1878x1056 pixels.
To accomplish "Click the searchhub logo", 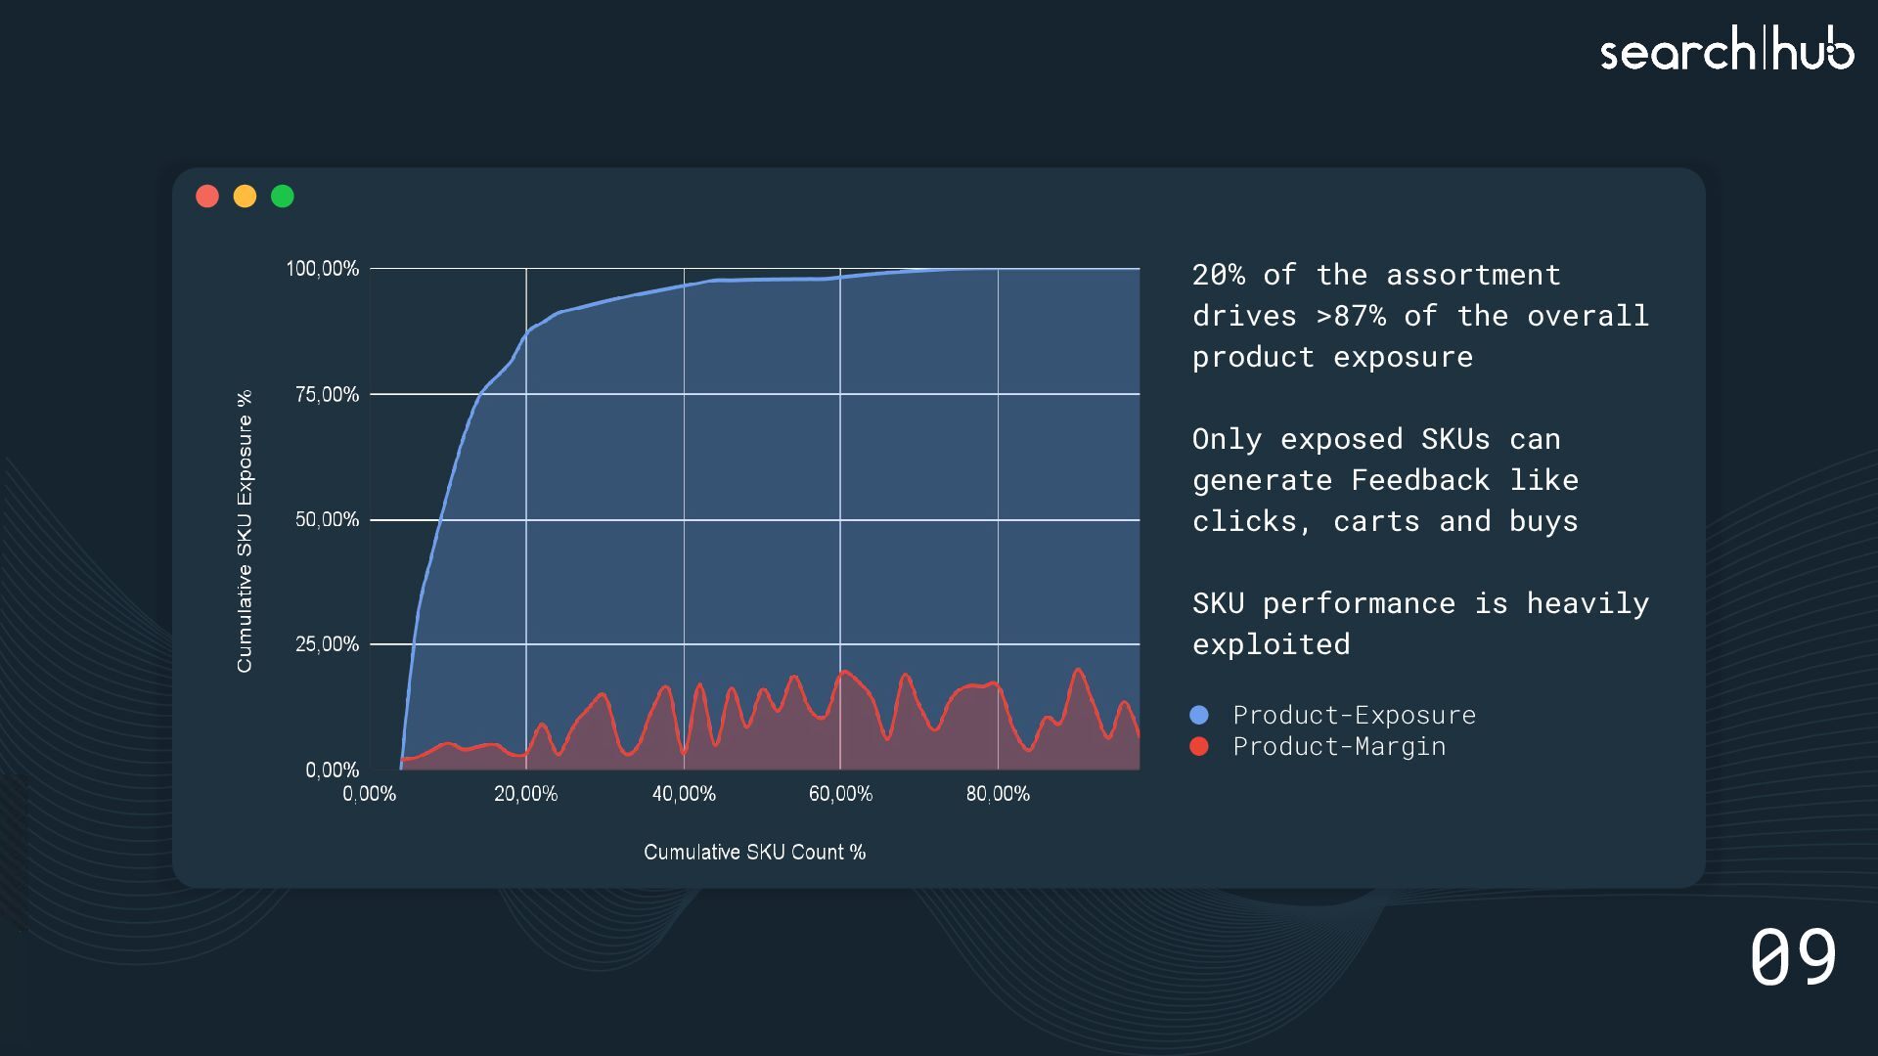I will click(1726, 49).
